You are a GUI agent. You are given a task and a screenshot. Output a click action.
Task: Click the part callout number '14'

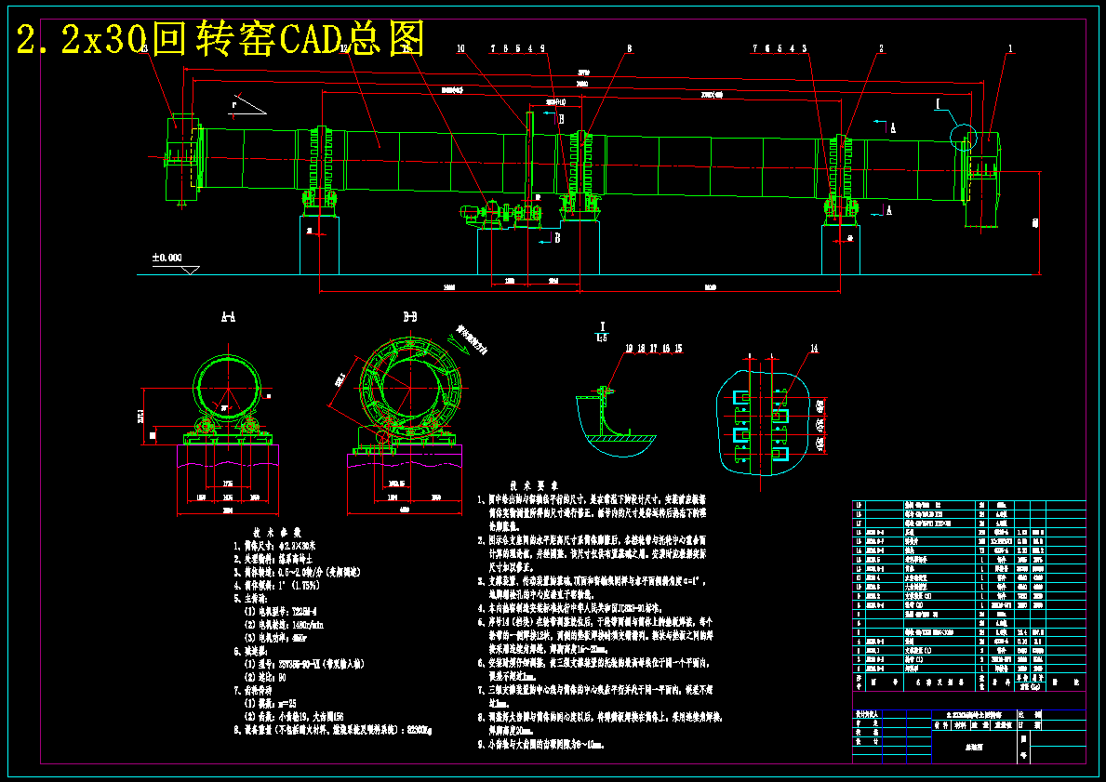coord(814,349)
